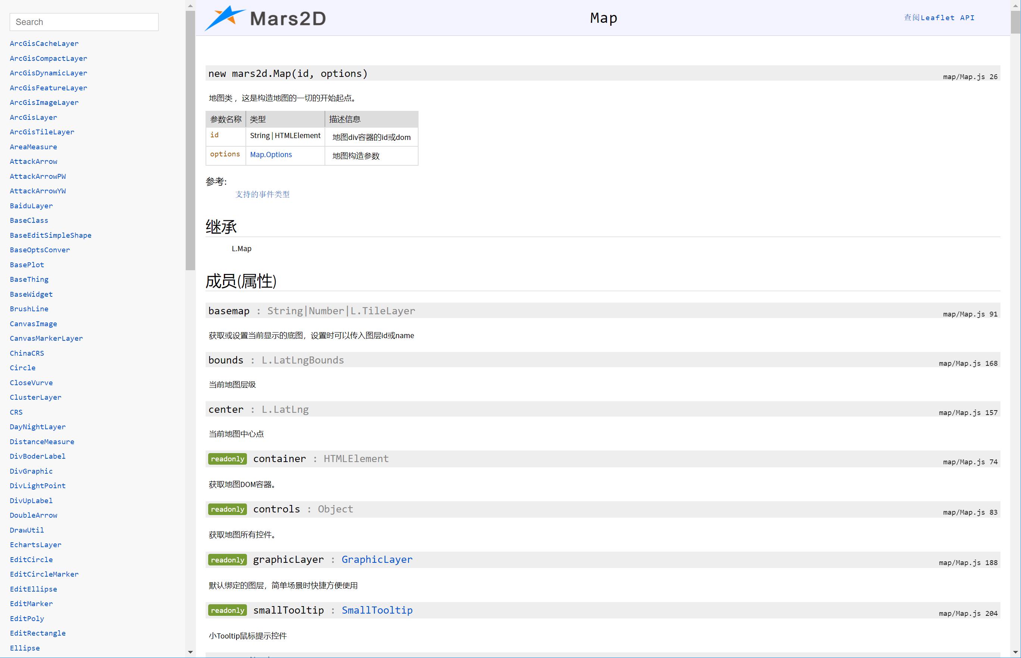Go to BaseEditSimpleShape in sidebar

(x=50, y=235)
